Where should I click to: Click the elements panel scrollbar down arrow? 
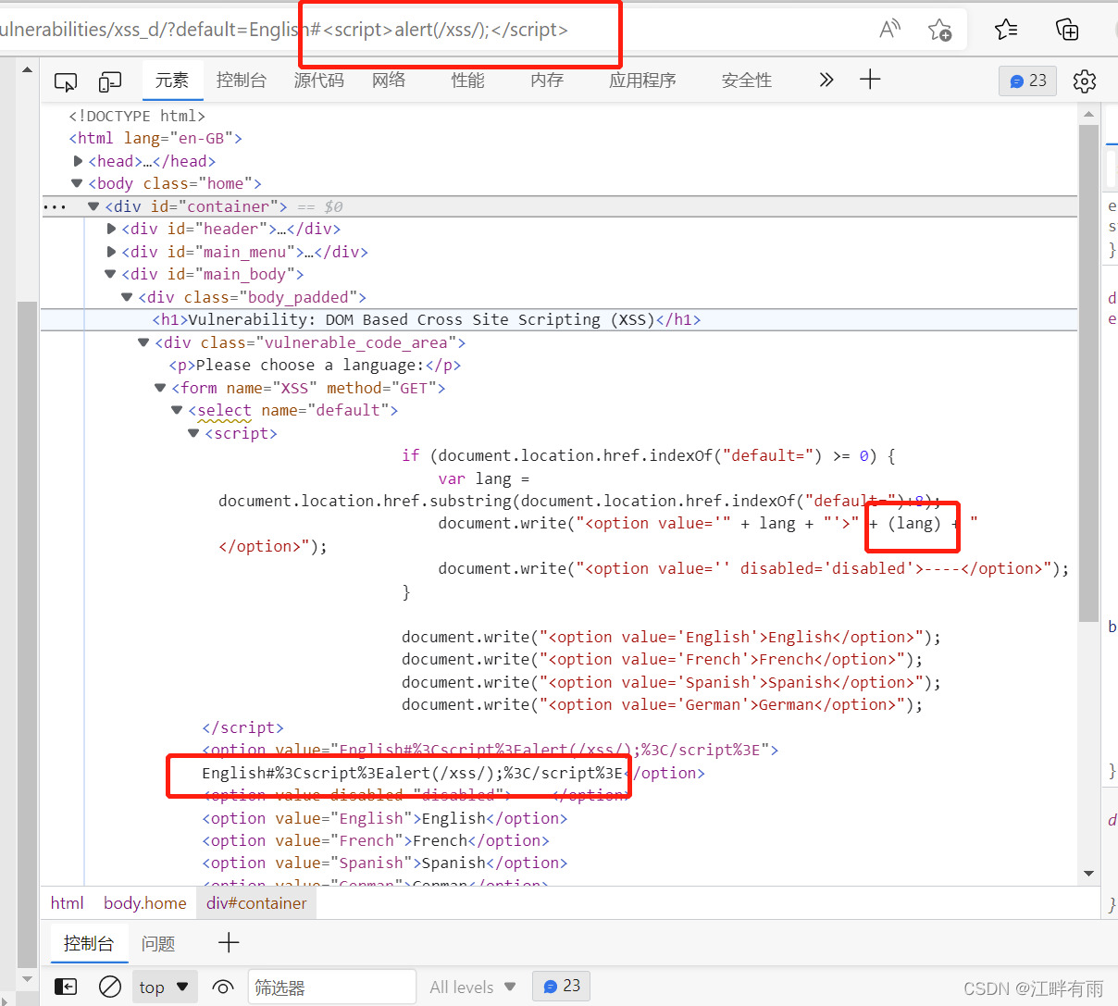1088,874
